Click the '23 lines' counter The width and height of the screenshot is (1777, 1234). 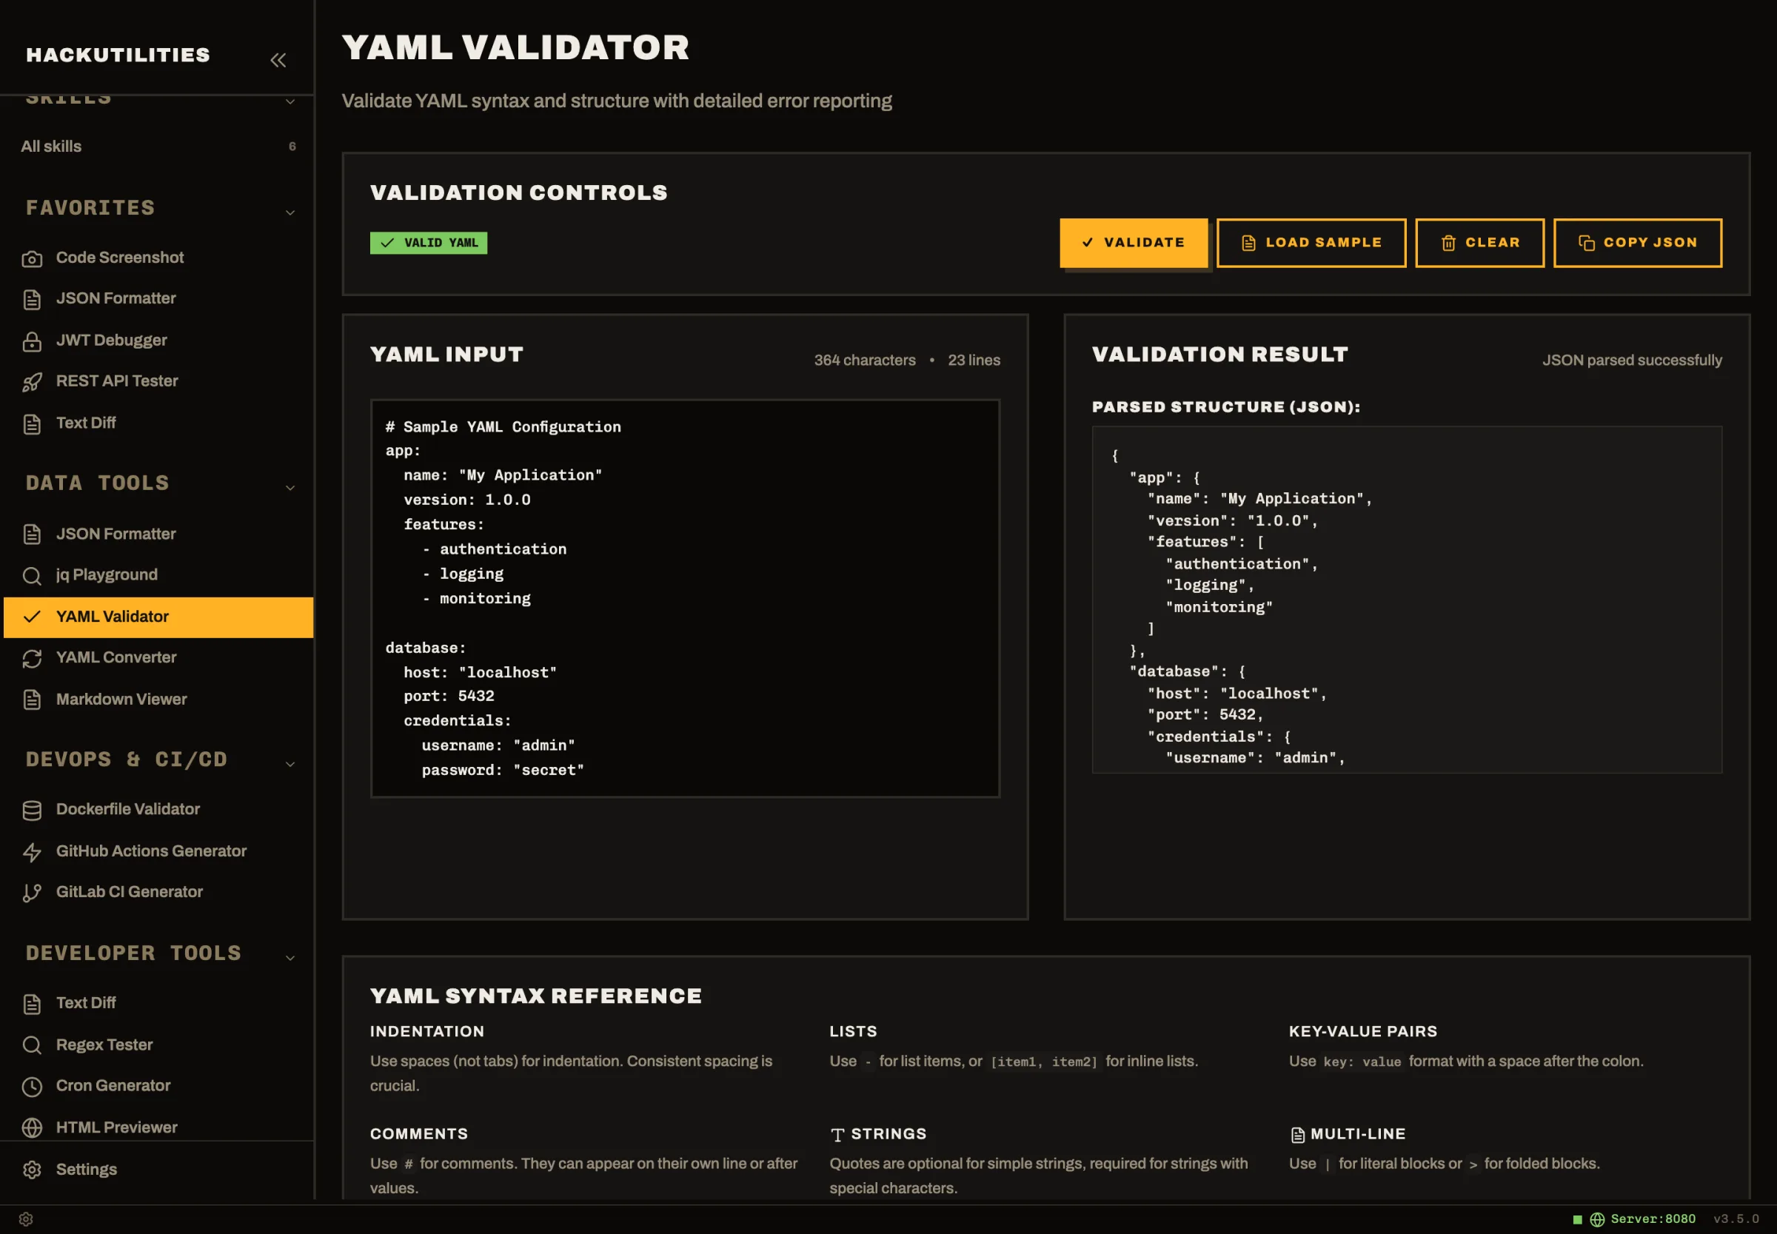pos(974,361)
